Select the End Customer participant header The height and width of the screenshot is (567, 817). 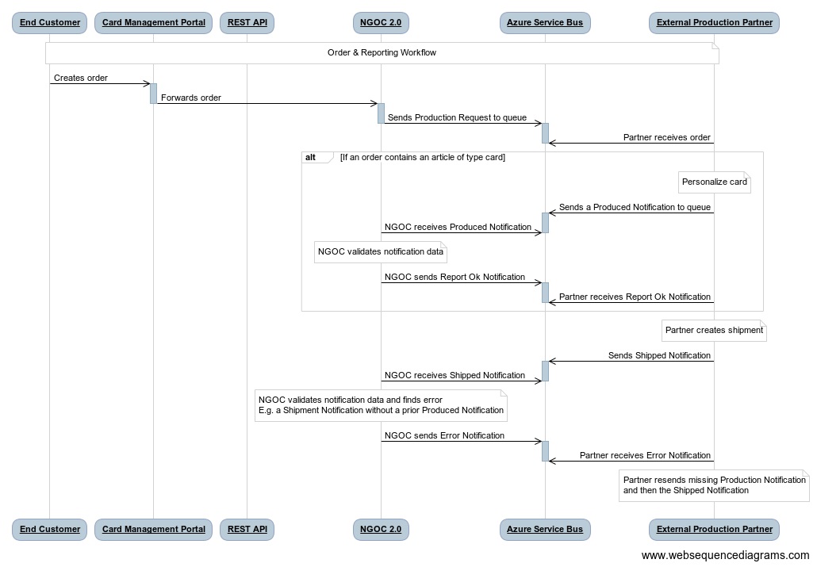(x=49, y=22)
